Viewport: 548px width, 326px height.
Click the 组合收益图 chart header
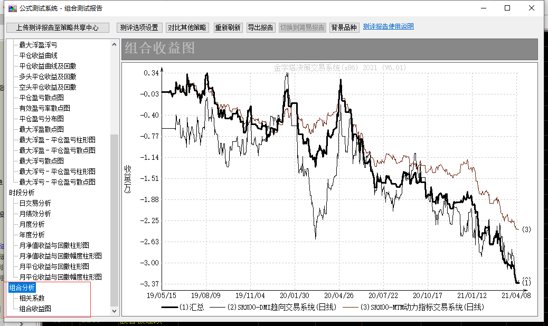click(x=329, y=49)
